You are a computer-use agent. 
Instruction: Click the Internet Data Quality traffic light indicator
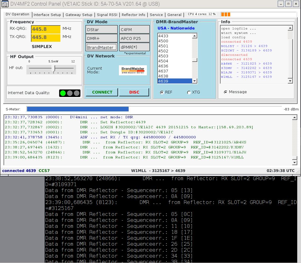coord(70,93)
